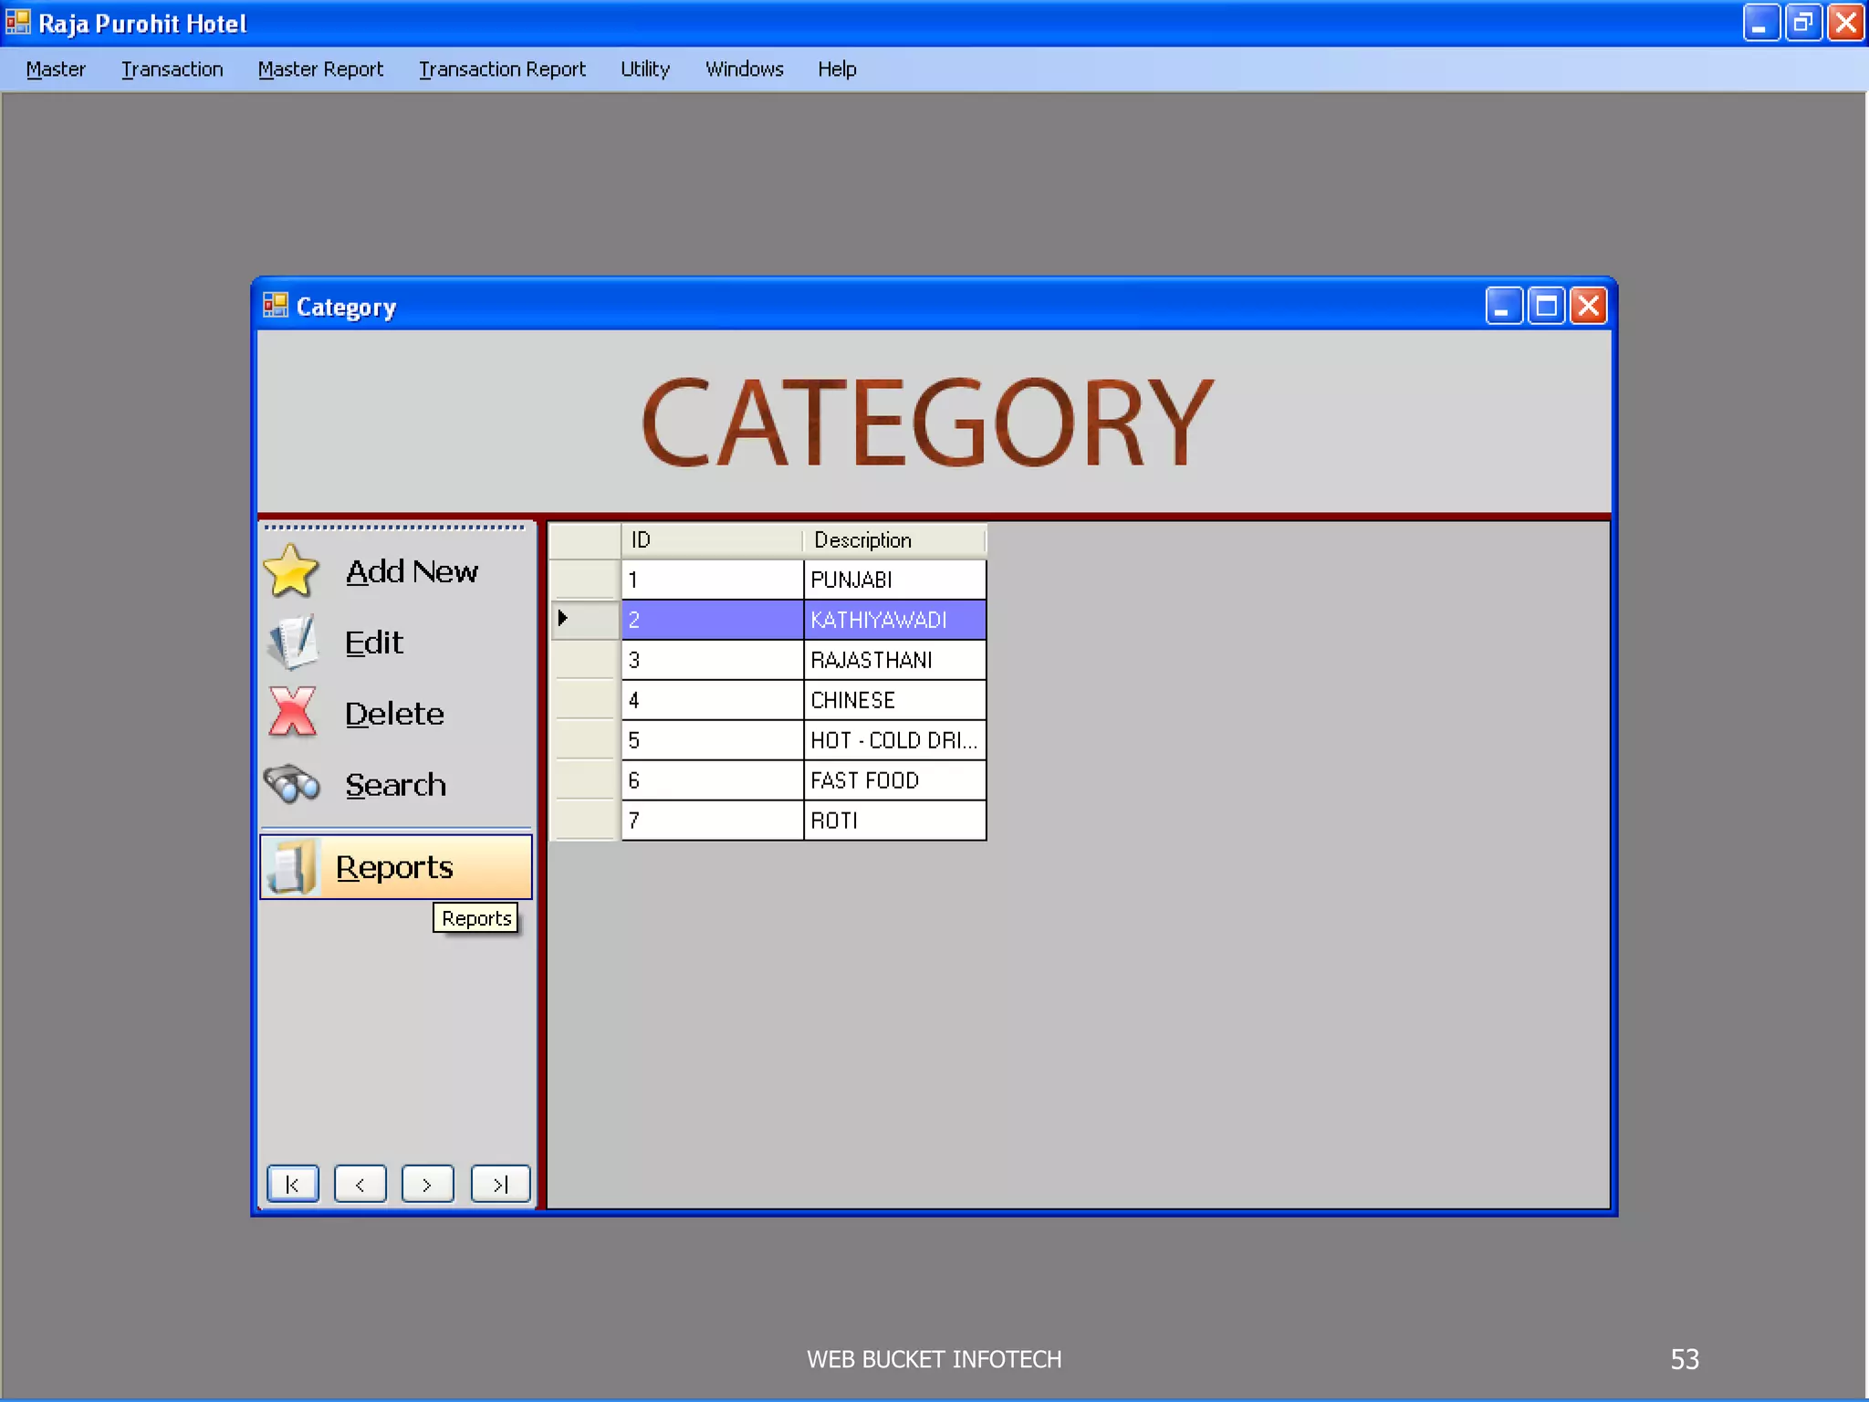Click the Raja Purohit Hotel app icon
This screenshot has height=1402, width=1869.
coord(17,22)
